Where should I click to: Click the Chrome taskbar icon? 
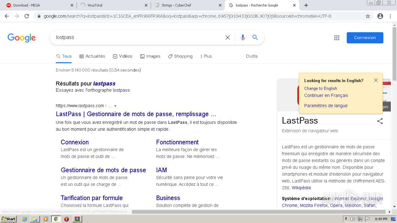click(x=56, y=219)
